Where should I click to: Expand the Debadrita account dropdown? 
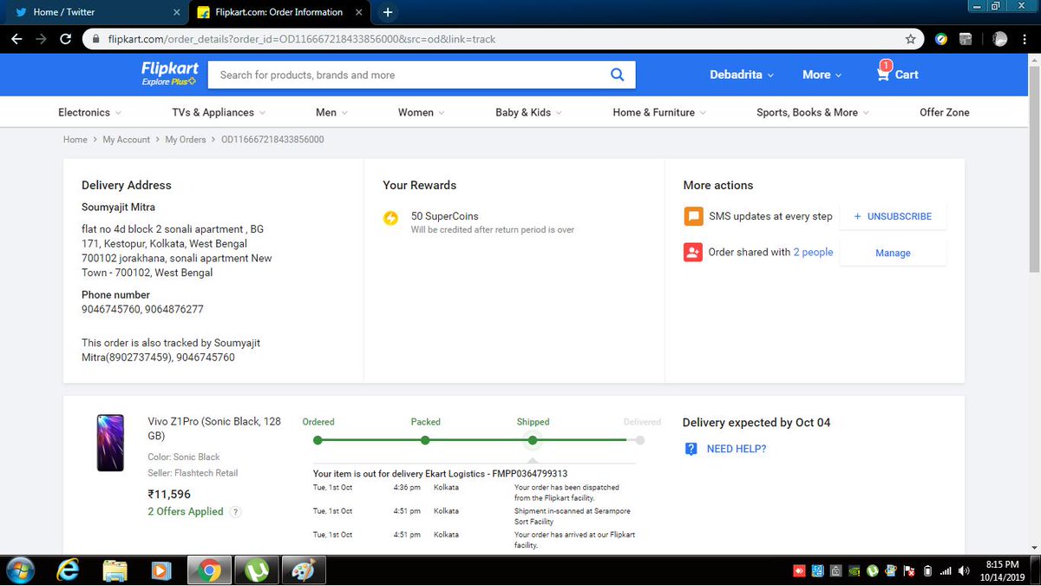(742, 75)
